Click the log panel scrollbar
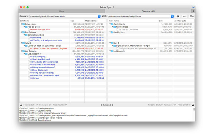The height and width of the screenshot is (135, 214). 194,109
